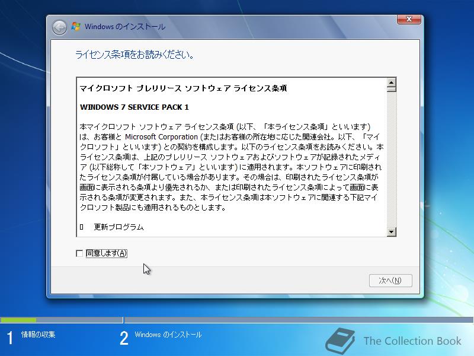Click the WINDOWS 7 SERVICE PACK 1 heading

(134, 107)
